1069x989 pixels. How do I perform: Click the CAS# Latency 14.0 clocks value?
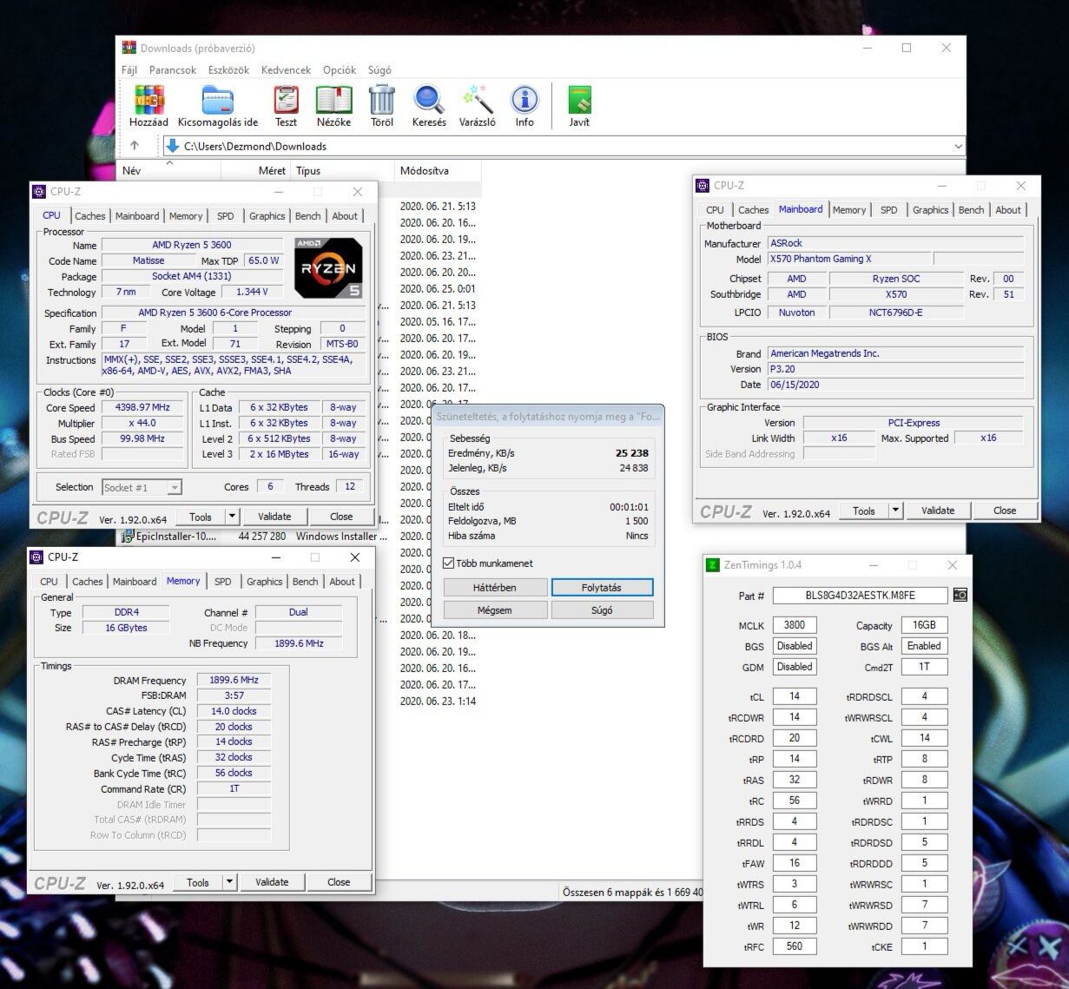(234, 711)
